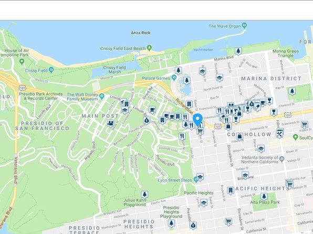Screen dimensions: 313x234
Task: Click money bag icon near Letterman Dr
Action: [147, 121]
